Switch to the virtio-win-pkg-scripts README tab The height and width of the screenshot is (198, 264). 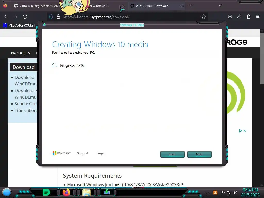[37, 6]
